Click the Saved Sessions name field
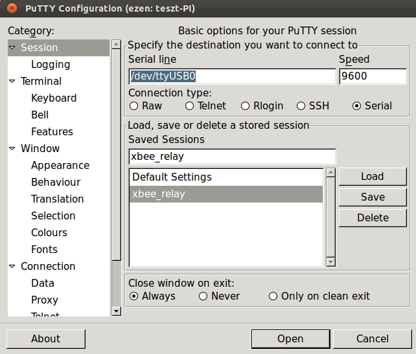Screen dimensions: 416x354 click(x=232, y=157)
